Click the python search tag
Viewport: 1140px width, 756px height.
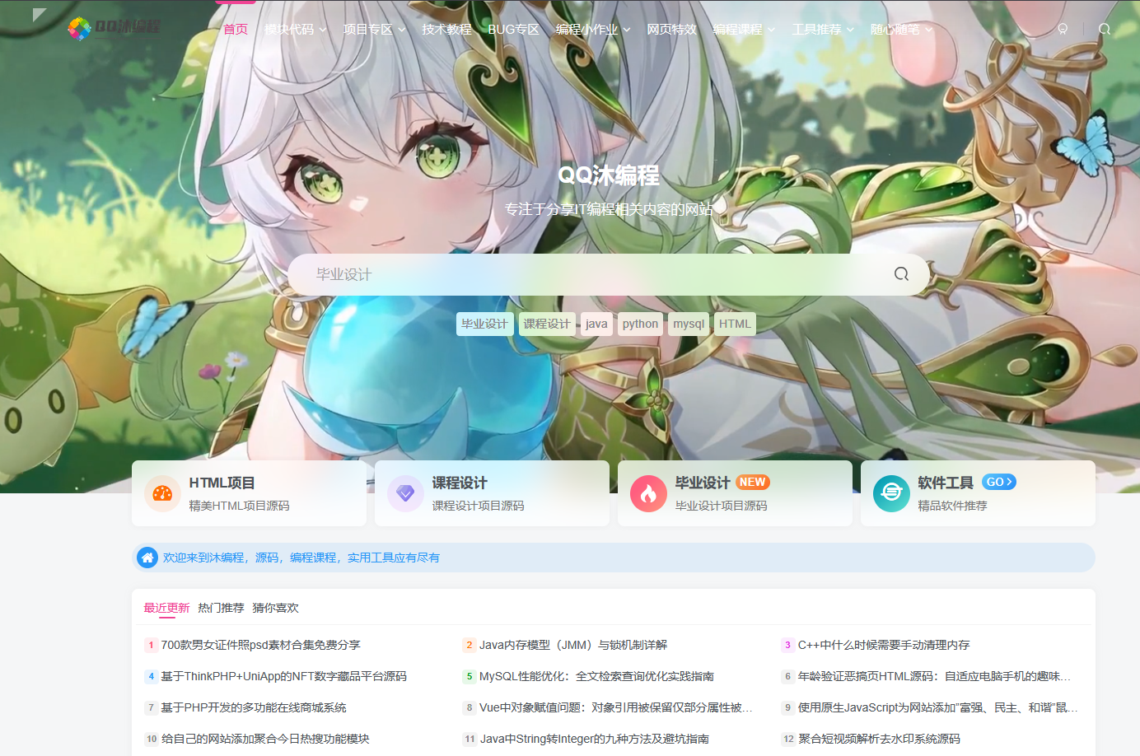tap(640, 324)
